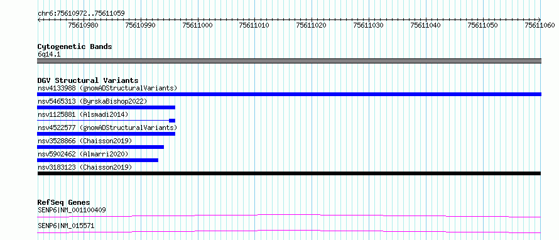Screen dimensions: 559x240
Task: Click ruler position 75611010
Action: 254,25
